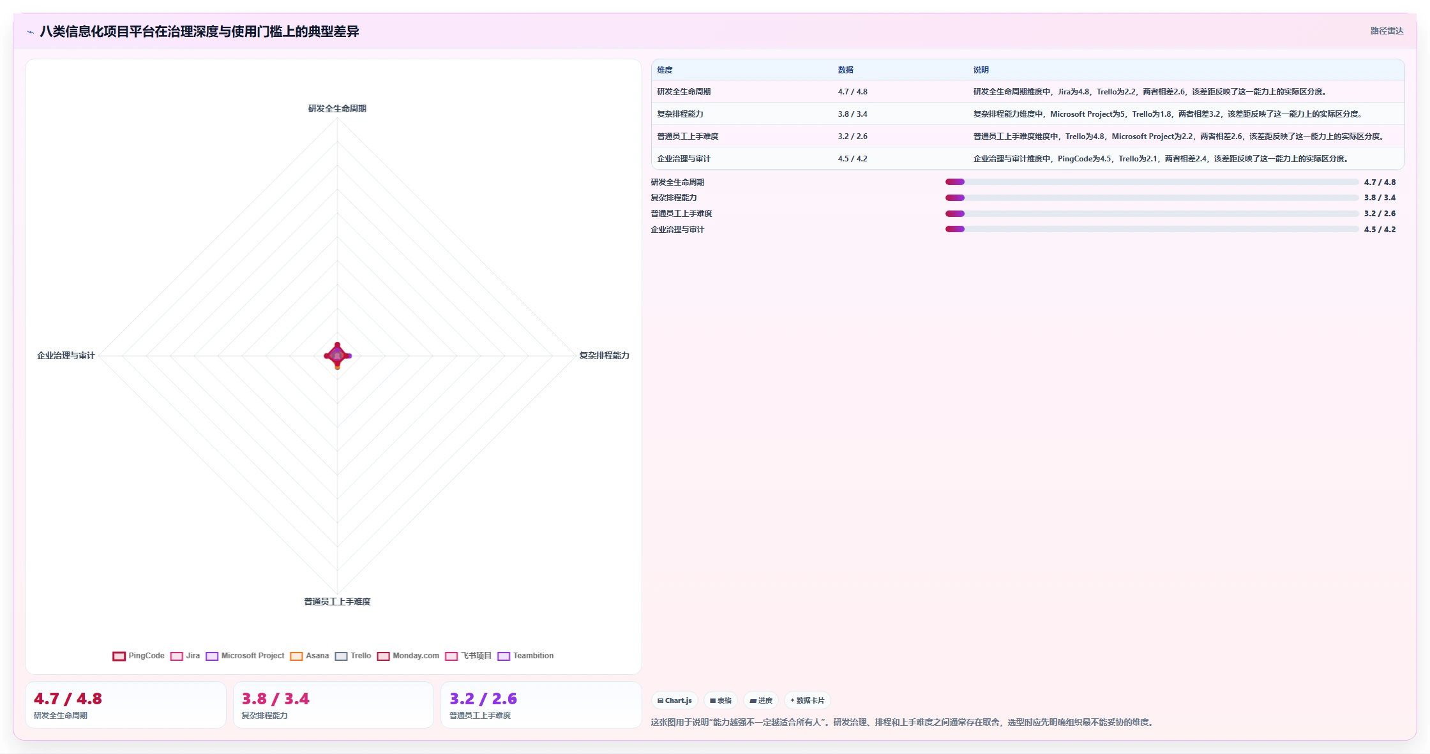1430x754 pixels.
Task: Click description mentioning PingCode为4.5
Action: click(x=1162, y=159)
